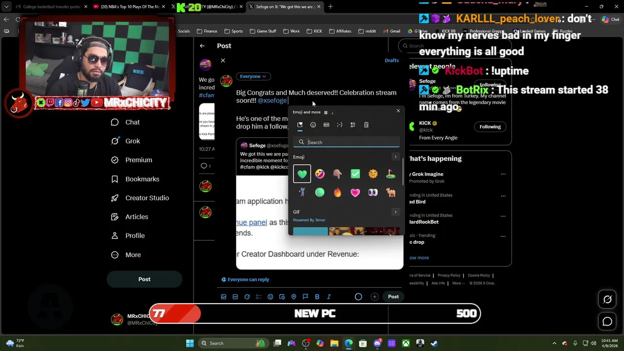
Task: Tag a location on the post
Action: (x=294, y=297)
